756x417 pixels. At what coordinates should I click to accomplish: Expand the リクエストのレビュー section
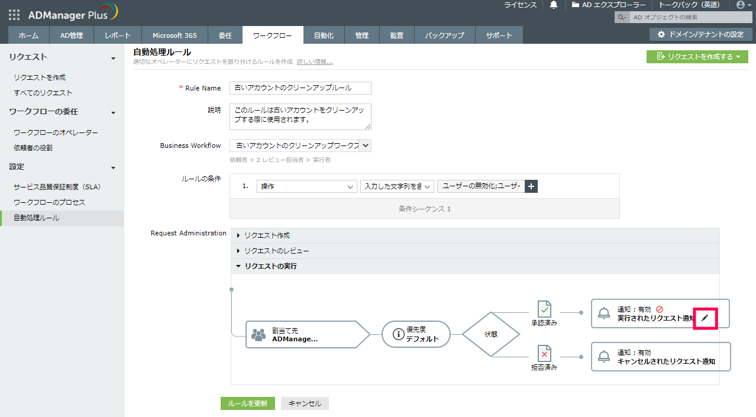point(276,251)
